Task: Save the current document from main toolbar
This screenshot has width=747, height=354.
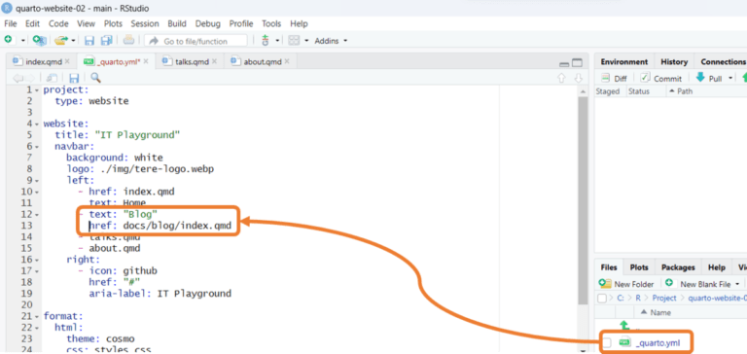Action: 89,41
